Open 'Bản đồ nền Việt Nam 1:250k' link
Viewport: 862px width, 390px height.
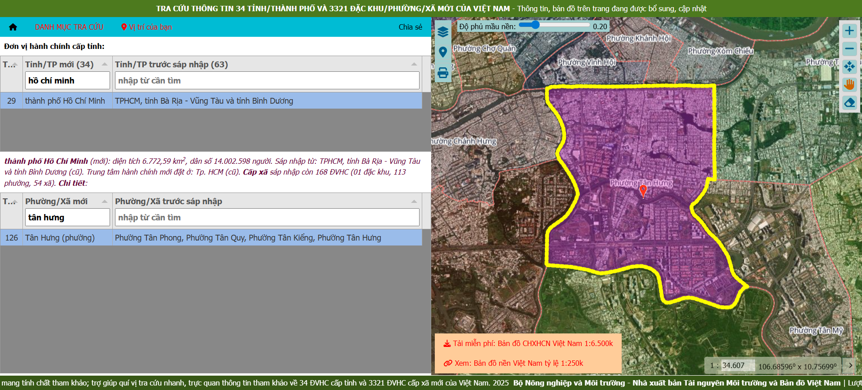click(514, 363)
